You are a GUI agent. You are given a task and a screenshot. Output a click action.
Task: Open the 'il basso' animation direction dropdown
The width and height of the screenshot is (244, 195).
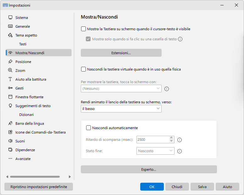(121, 109)
